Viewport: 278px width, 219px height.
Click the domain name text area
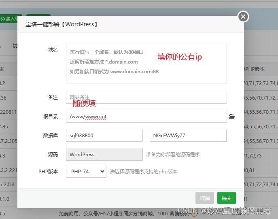click(146, 63)
